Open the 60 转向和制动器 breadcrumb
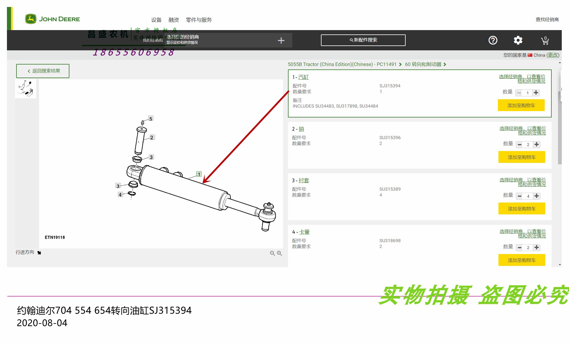 423,64
